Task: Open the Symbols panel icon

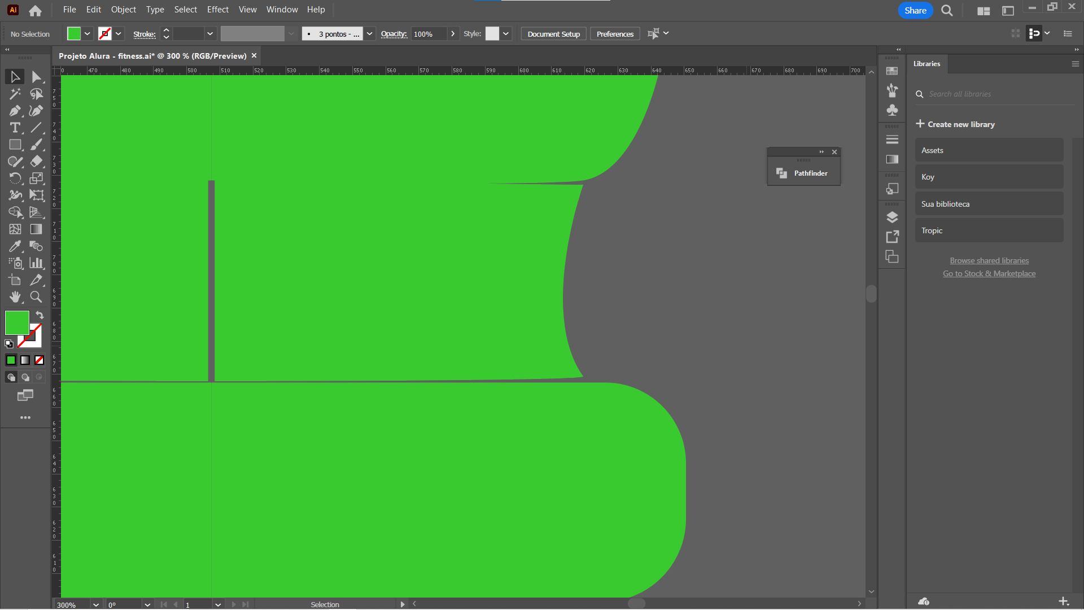Action: [892, 110]
